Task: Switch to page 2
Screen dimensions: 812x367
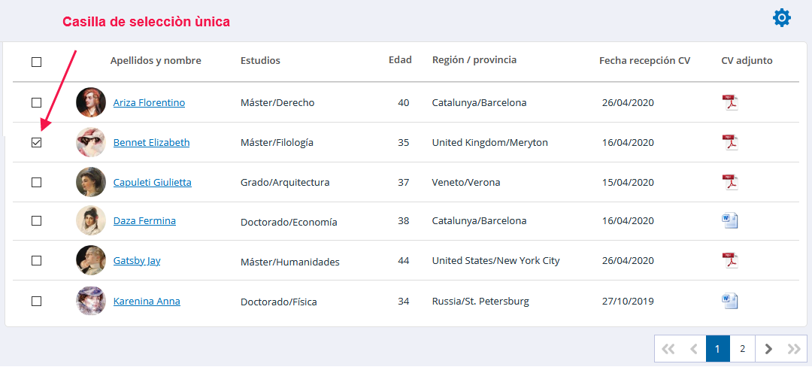Action: (x=742, y=349)
